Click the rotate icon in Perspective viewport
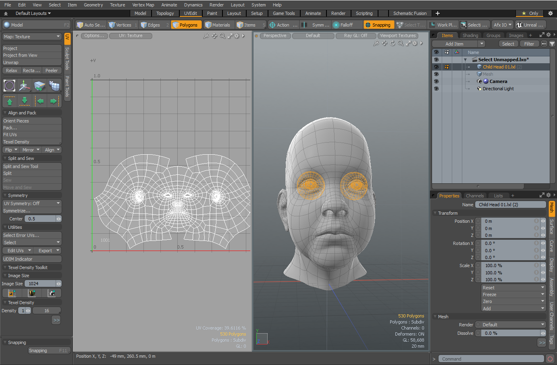The width and height of the screenshot is (557, 365). [392, 43]
